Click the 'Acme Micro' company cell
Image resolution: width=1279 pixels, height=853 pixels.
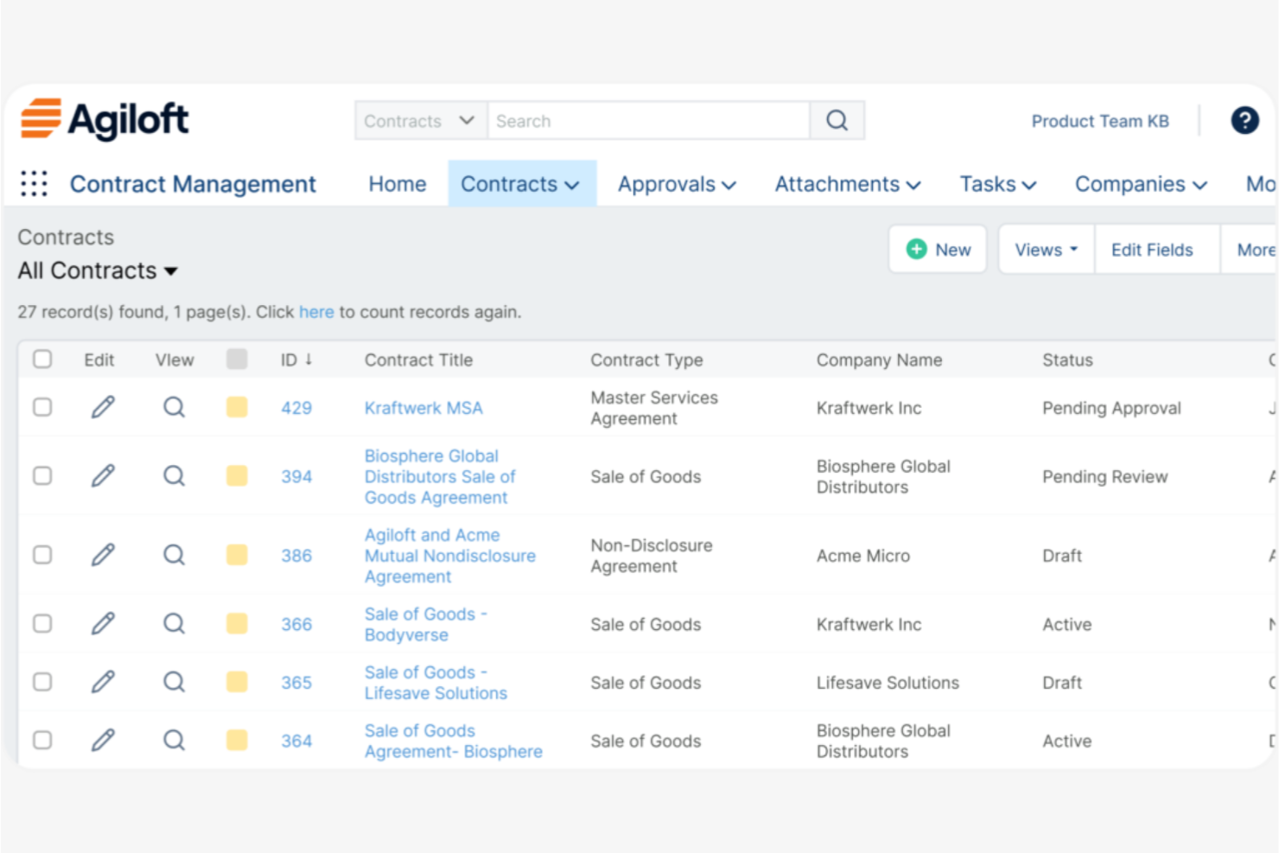pyautogui.click(x=863, y=556)
